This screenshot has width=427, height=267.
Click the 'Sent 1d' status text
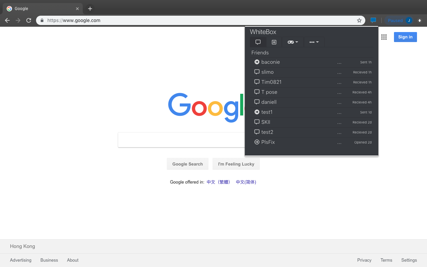[366, 112]
